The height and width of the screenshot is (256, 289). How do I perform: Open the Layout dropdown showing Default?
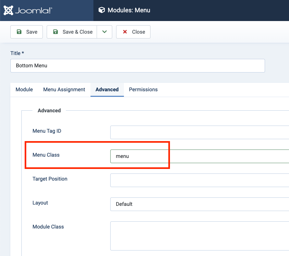pyautogui.click(x=199, y=204)
